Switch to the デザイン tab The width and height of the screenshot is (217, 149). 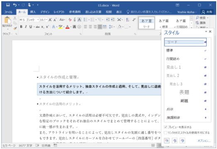pos(45,12)
